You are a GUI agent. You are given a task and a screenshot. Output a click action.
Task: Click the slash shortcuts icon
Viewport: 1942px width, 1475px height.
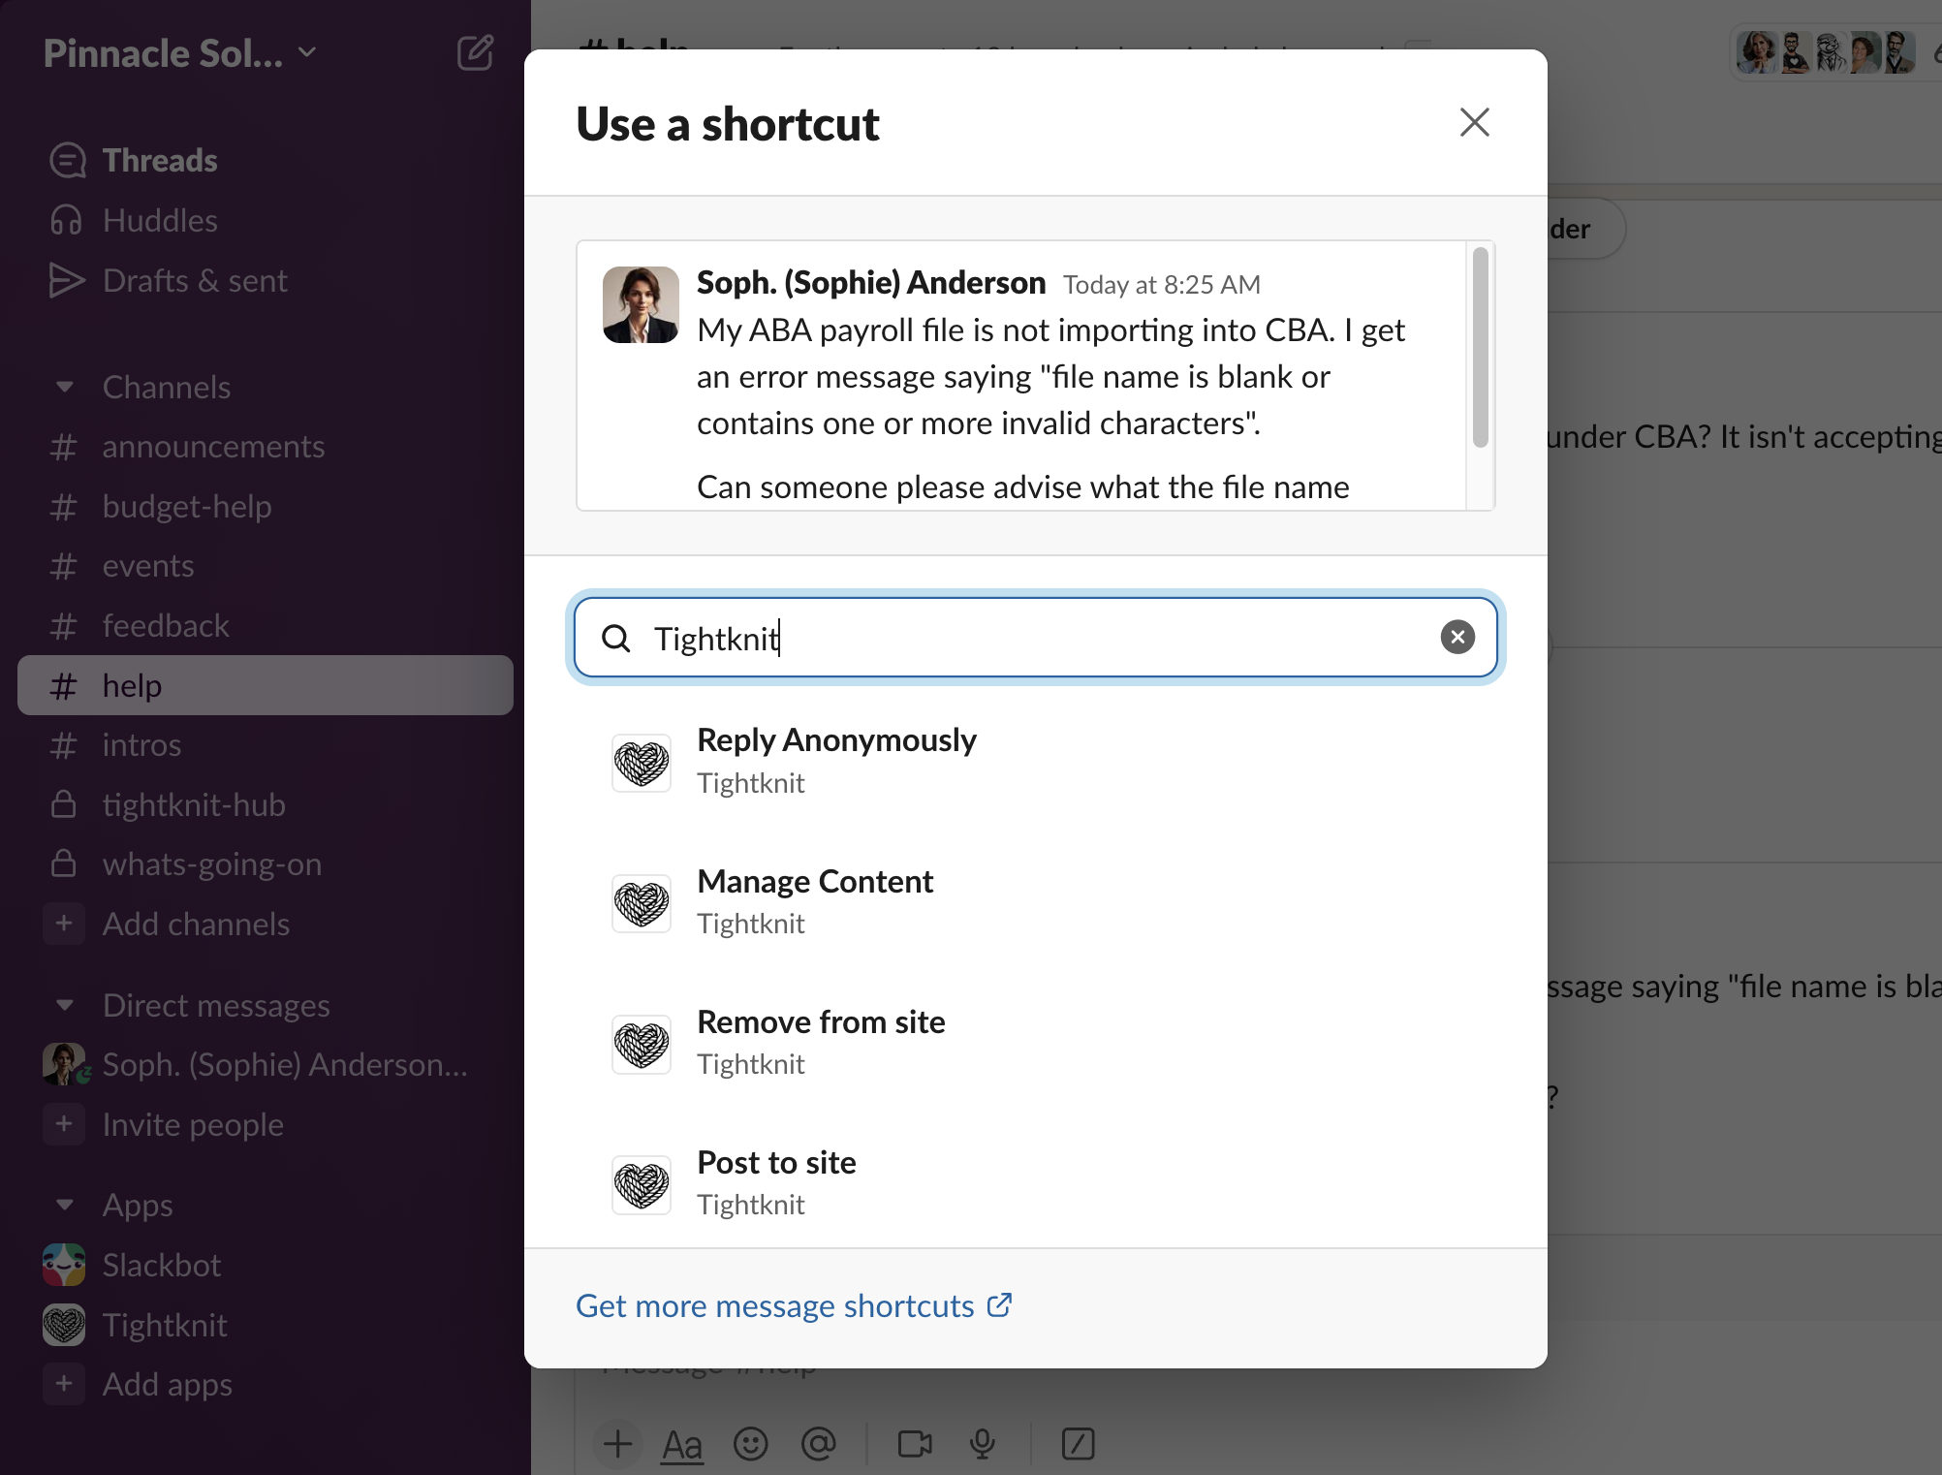(x=1078, y=1444)
